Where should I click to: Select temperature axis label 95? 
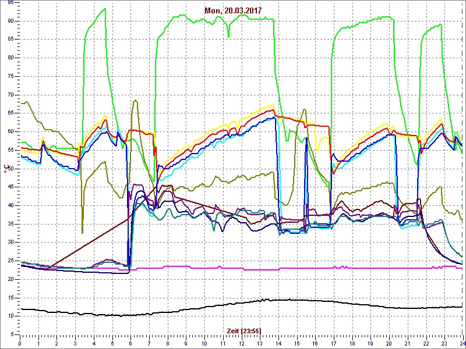10,3
